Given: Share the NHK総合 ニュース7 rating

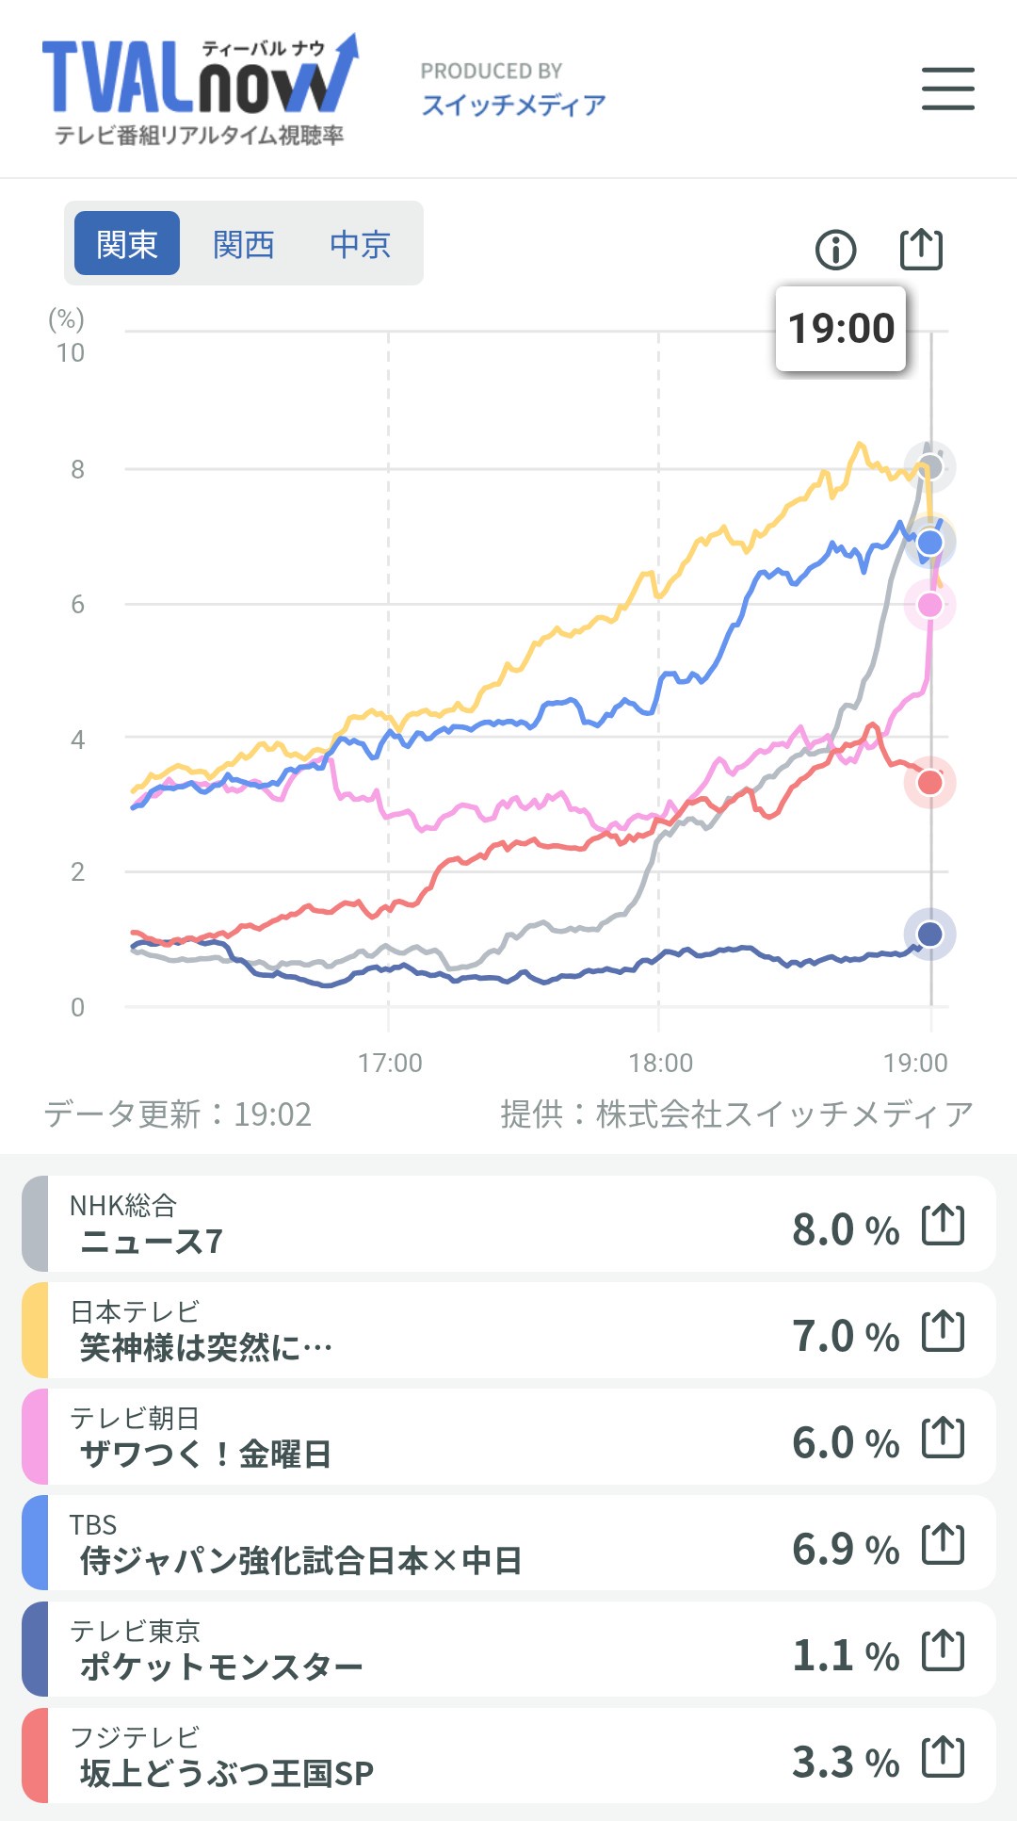Looking at the screenshot, I should pyautogui.click(x=943, y=1225).
